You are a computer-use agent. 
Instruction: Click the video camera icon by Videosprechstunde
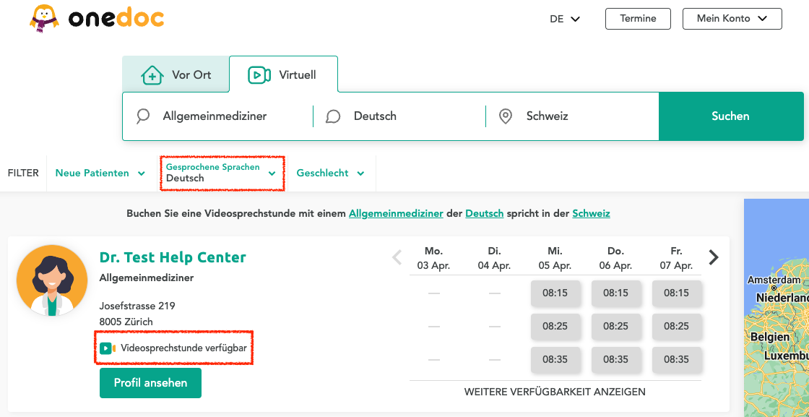(x=108, y=348)
